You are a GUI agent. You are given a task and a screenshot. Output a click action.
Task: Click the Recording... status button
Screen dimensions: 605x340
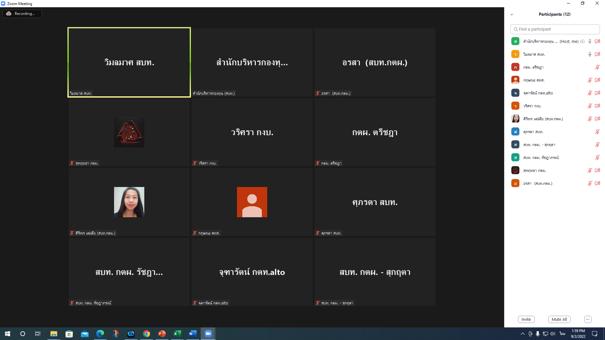tap(22, 14)
